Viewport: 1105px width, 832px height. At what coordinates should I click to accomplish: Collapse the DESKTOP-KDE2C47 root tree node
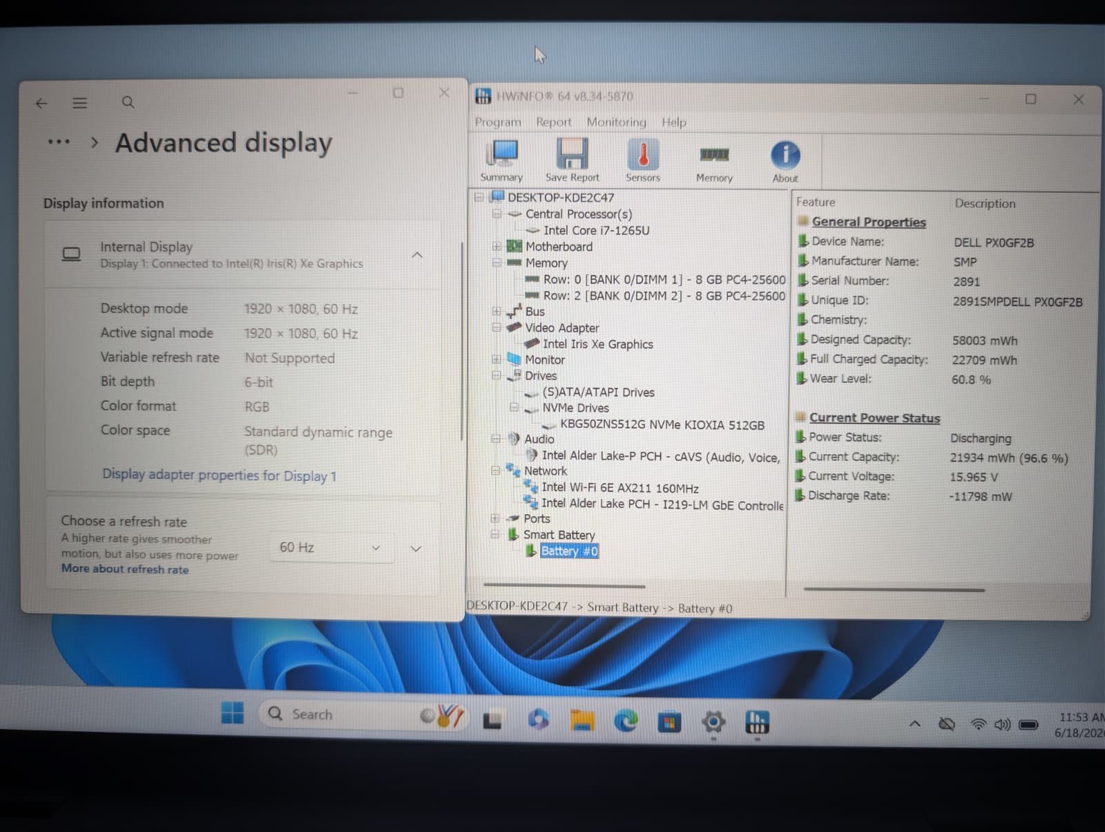pos(479,197)
